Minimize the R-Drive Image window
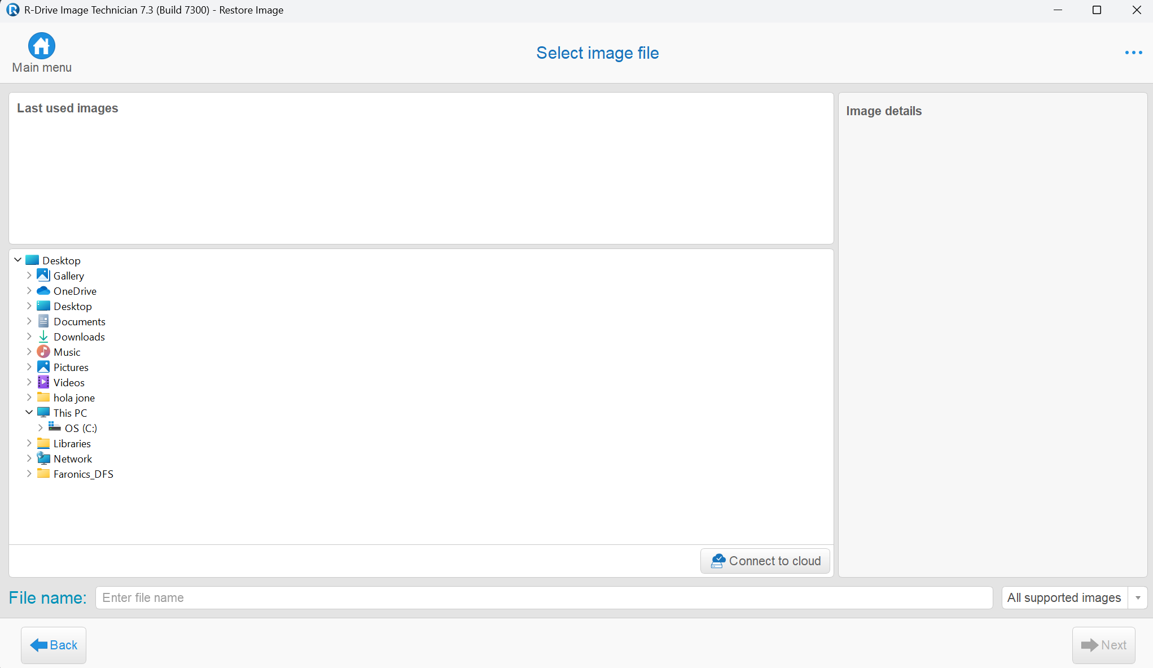Viewport: 1153px width, 668px height. [x=1058, y=10]
